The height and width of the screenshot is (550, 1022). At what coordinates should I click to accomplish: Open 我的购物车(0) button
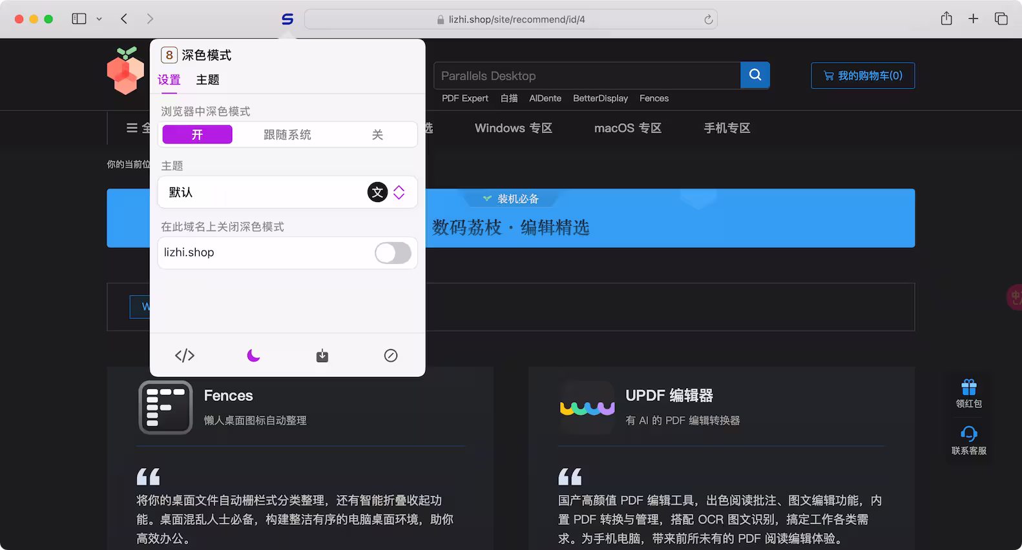[863, 76]
